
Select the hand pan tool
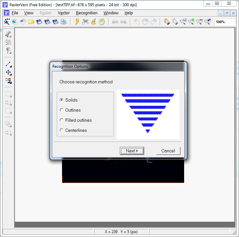[x=167, y=22]
